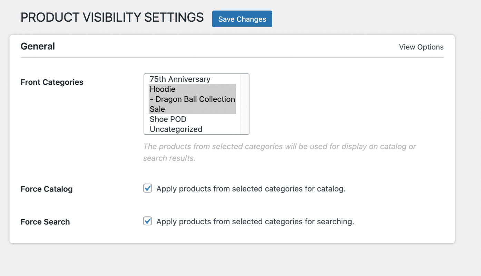Click the Product Visibility Settings page title
The image size is (481, 276).
pyautogui.click(x=112, y=17)
